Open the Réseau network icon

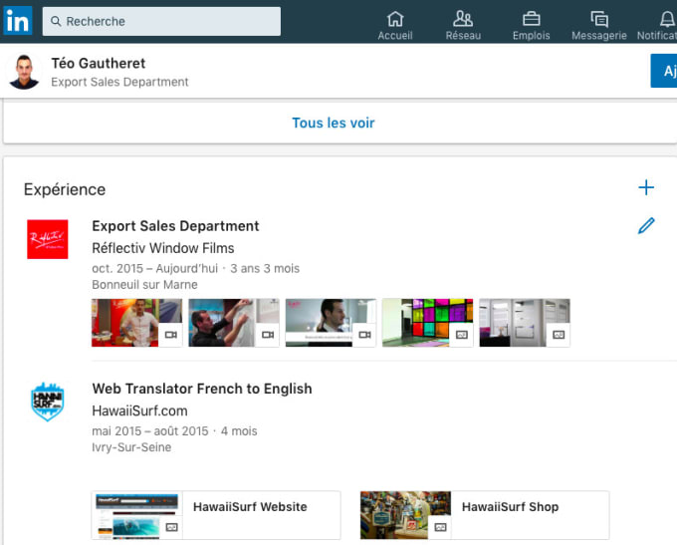pyautogui.click(x=463, y=19)
